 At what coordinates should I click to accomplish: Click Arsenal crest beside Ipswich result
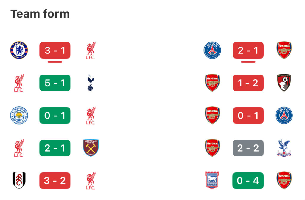pyautogui.click(x=284, y=180)
